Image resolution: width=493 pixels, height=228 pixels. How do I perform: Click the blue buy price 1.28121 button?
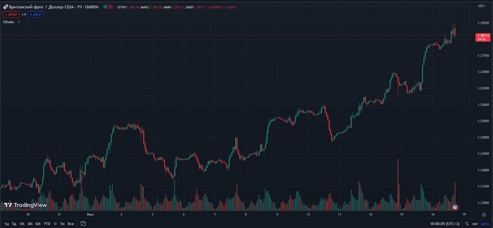click(x=36, y=14)
